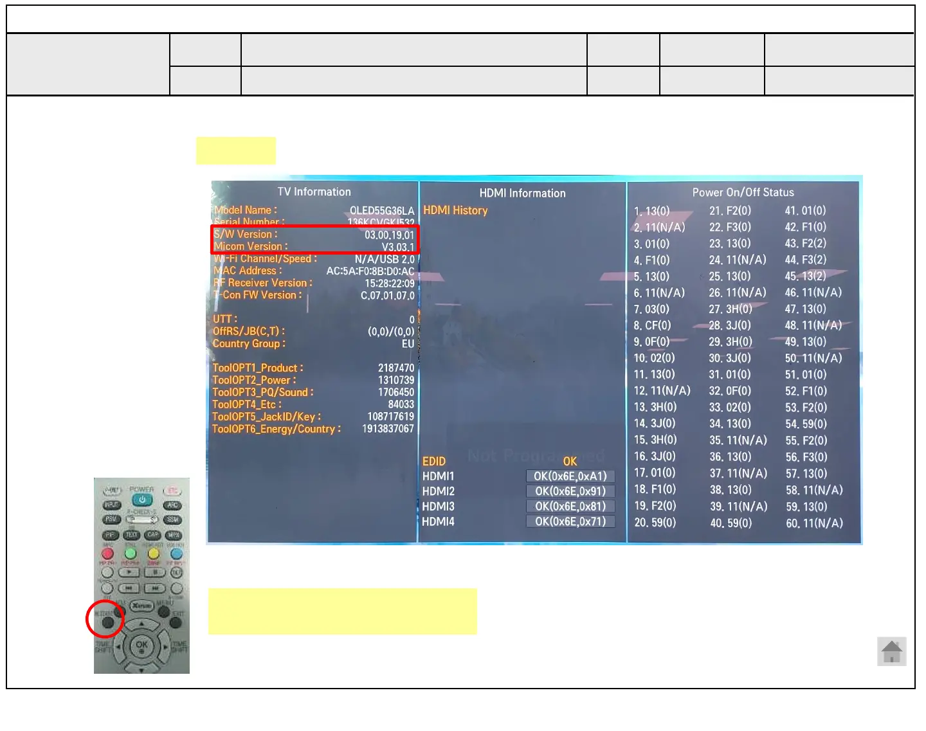This screenshot has height=731, width=926.
Task: Click the CAP button on the remote
Action: tap(152, 535)
